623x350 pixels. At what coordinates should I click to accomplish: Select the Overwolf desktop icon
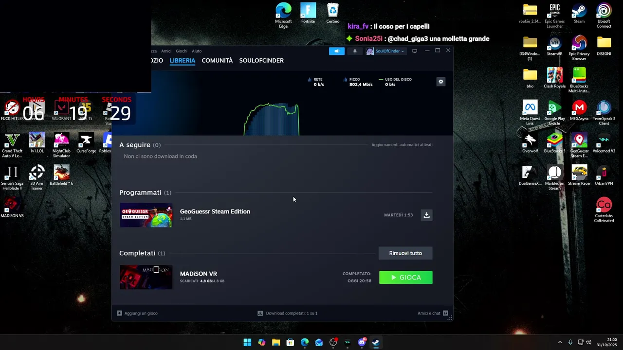coord(530,143)
